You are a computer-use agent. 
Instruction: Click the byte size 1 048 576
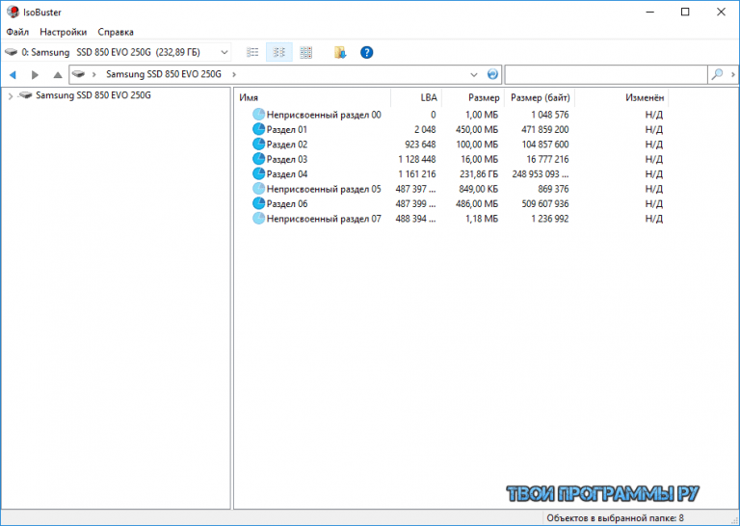550,115
